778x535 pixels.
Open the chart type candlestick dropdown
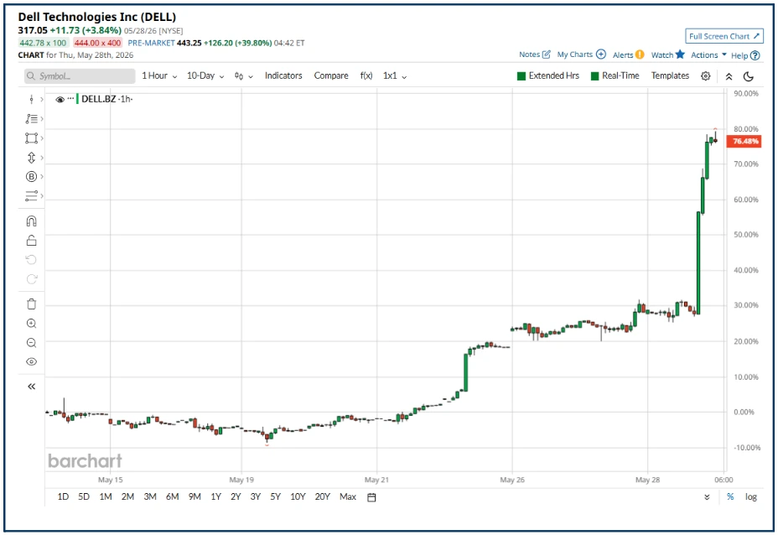tap(244, 76)
